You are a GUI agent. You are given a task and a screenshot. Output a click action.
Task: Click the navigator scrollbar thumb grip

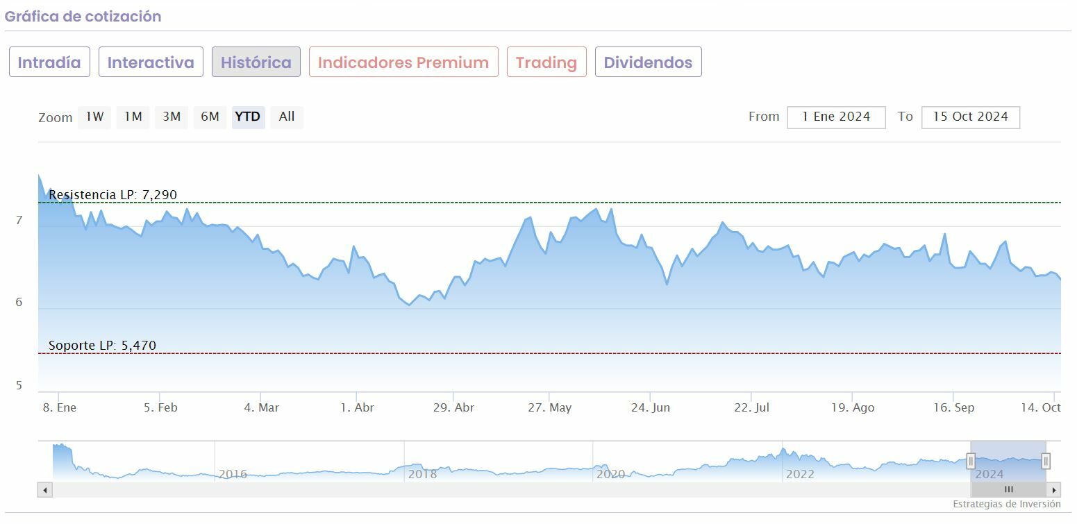coord(1008,490)
